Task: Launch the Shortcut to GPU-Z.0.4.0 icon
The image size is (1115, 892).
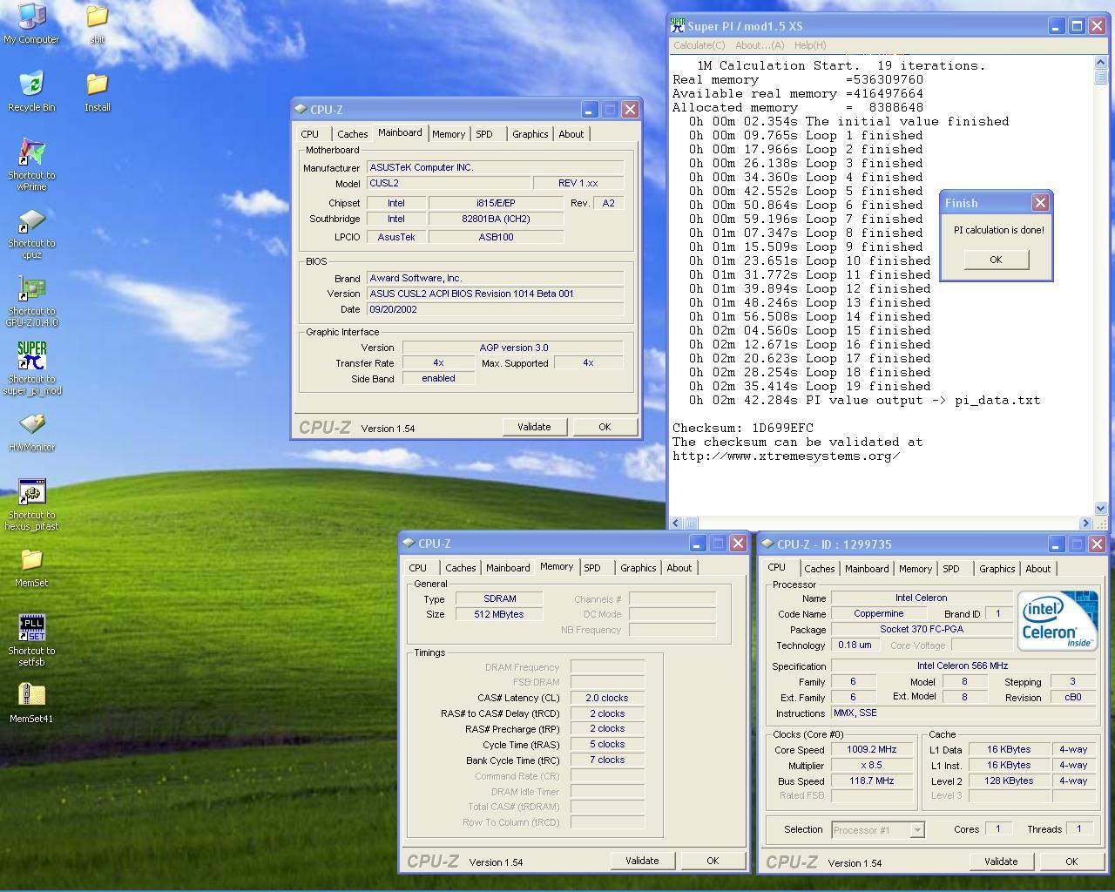Action: 31,287
